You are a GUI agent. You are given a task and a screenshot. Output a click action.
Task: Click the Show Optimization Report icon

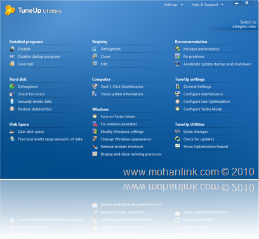click(x=177, y=146)
